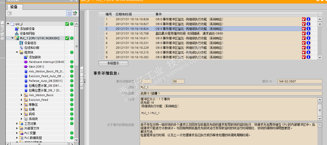Collapse the PLC_1 tree node
The width and height of the screenshot is (327, 145).
pyautogui.click(x=12, y=38)
